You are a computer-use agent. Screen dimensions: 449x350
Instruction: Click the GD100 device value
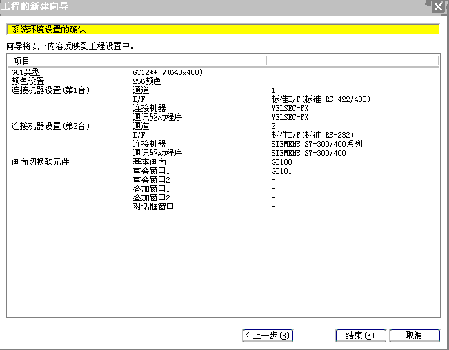coord(281,162)
